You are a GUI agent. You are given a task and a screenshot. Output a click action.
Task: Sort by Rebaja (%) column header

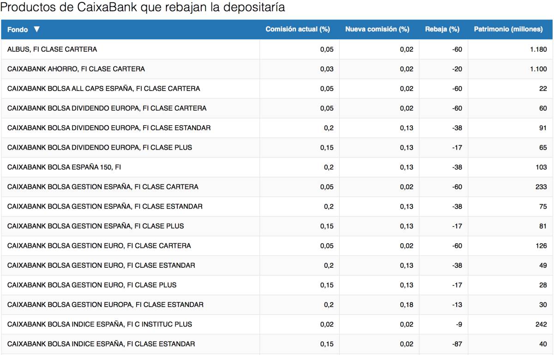442,30
